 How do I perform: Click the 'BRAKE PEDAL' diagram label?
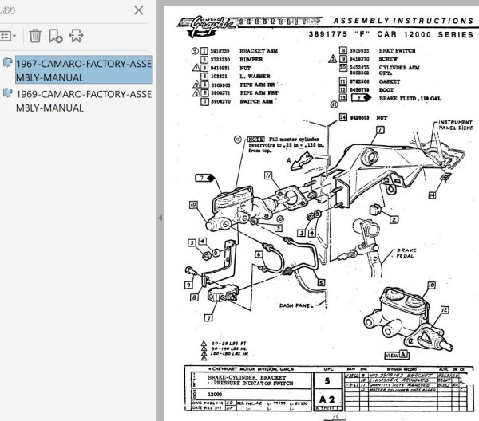406,253
